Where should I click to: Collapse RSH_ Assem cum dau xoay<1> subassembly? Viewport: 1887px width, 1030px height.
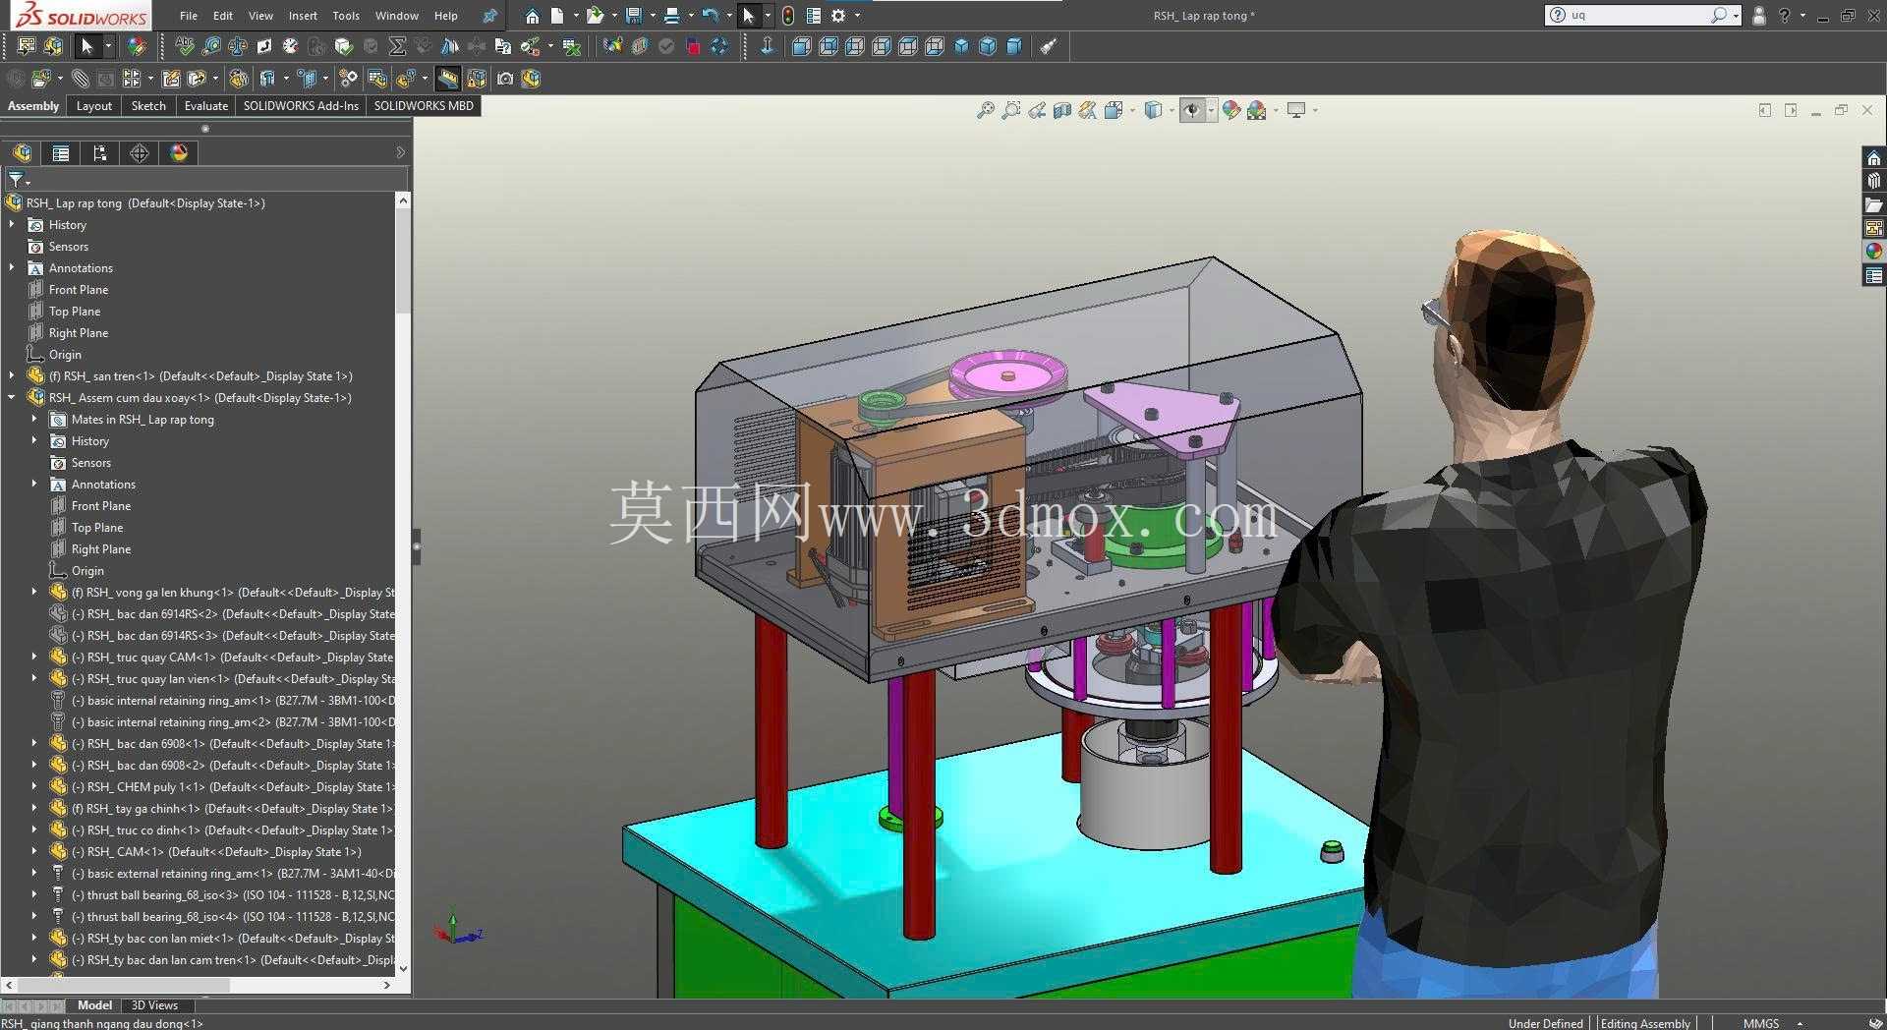pos(12,398)
